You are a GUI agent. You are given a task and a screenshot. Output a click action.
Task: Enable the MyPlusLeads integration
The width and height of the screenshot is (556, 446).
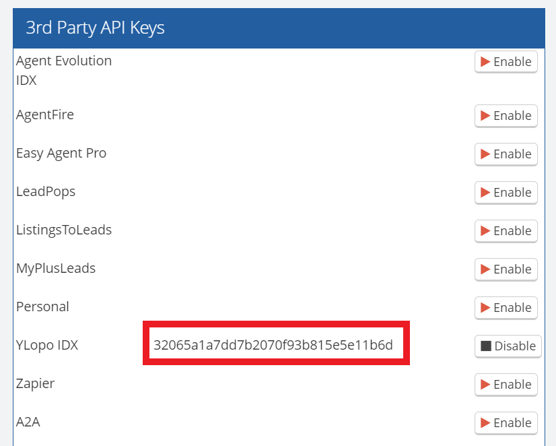click(506, 269)
